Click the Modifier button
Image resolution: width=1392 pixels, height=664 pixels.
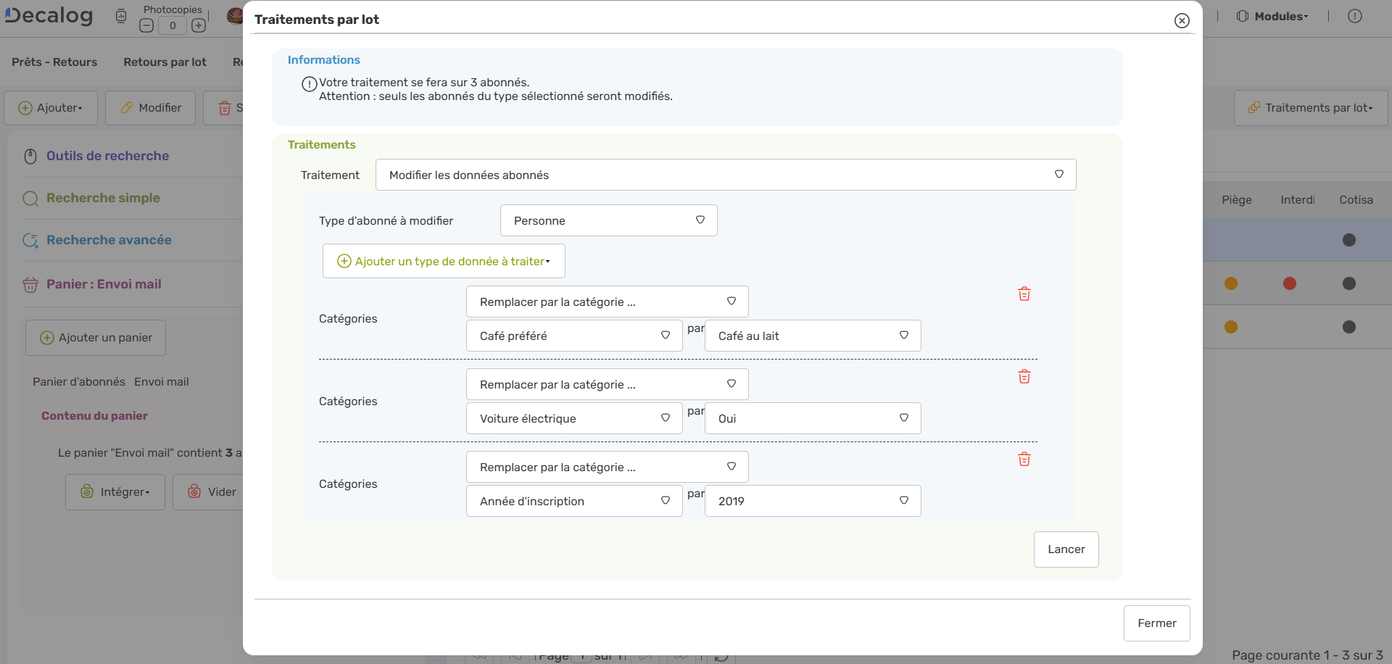click(150, 108)
